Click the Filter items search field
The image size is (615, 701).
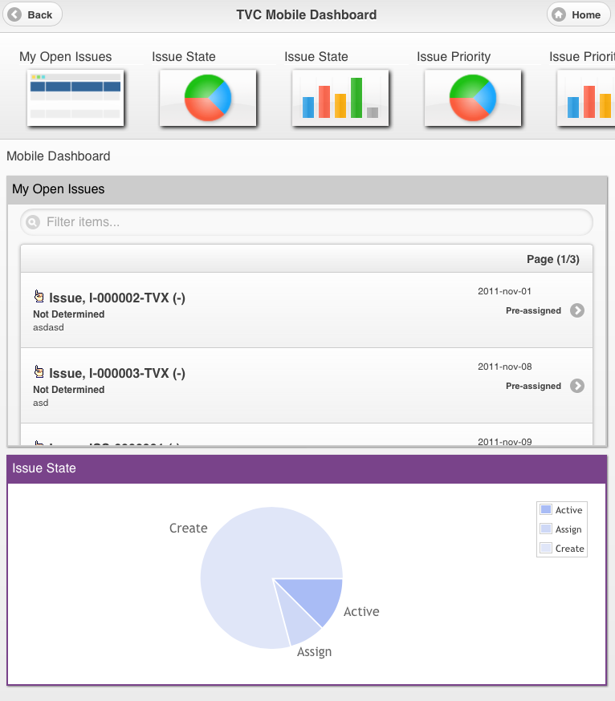click(313, 222)
